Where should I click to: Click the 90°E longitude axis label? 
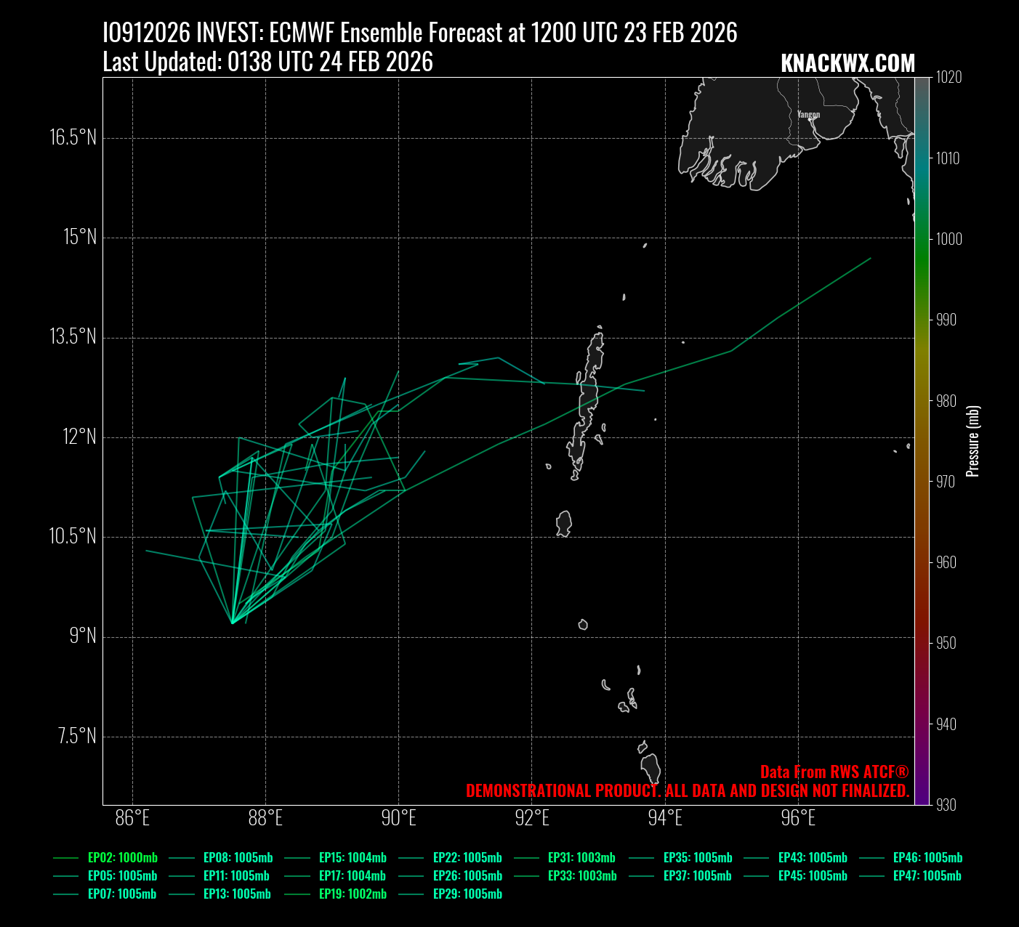(x=398, y=819)
